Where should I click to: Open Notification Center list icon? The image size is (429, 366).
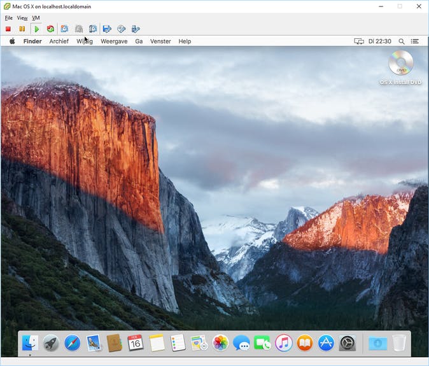[415, 41]
